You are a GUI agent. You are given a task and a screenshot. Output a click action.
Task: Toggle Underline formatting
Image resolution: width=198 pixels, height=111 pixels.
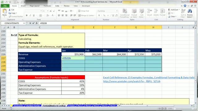click(34, 15)
